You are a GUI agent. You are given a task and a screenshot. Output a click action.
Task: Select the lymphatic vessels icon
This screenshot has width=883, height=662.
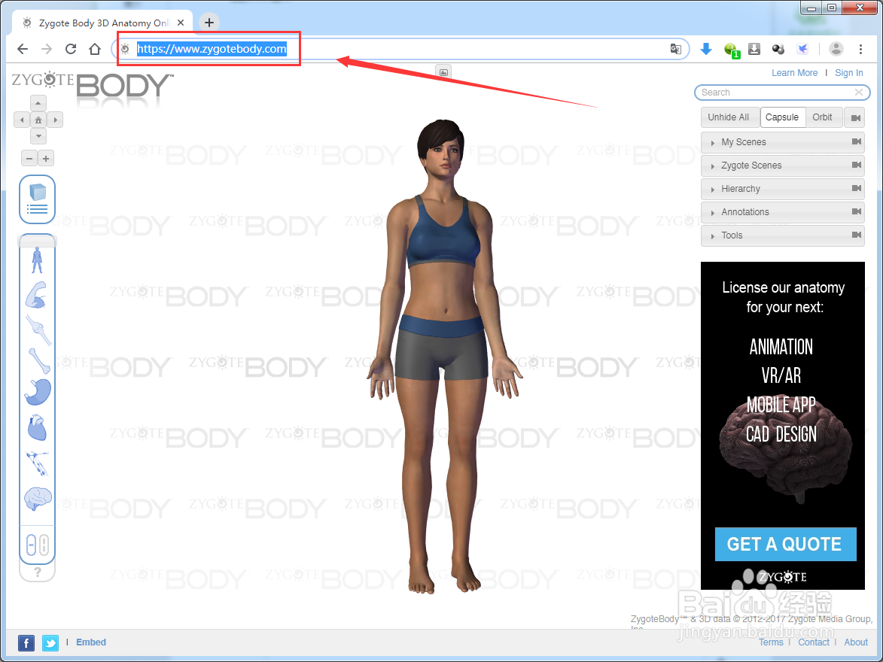click(37, 463)
